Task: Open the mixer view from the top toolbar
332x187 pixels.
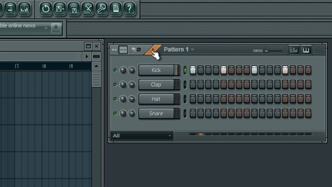Action: coord(24,9)
